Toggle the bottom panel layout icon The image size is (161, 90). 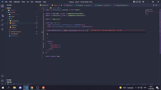137,2
